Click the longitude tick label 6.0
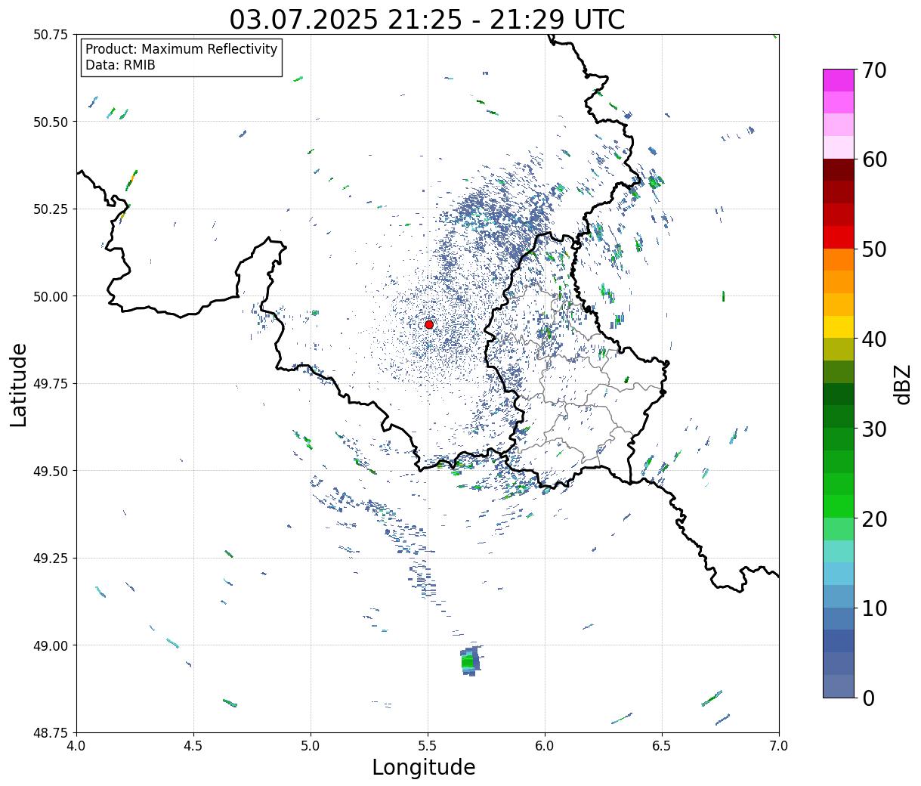 click(x=545, y=746)
